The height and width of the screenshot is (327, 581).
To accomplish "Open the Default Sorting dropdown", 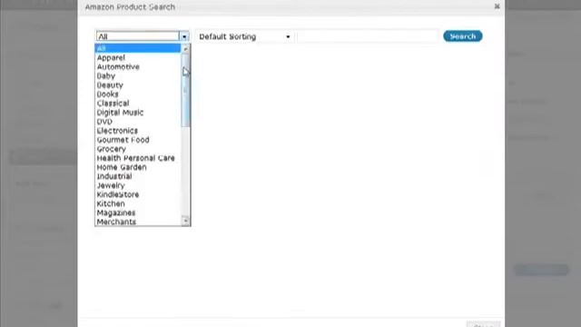I will pyautogui.click(x=244, y=36).
